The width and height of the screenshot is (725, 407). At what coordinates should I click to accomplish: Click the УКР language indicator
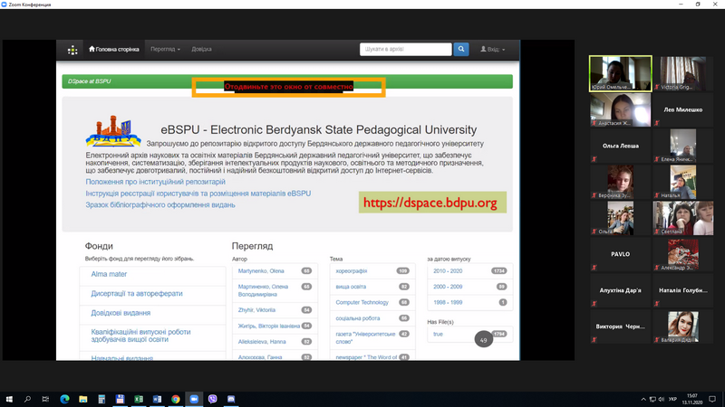[x=672, y=399]
